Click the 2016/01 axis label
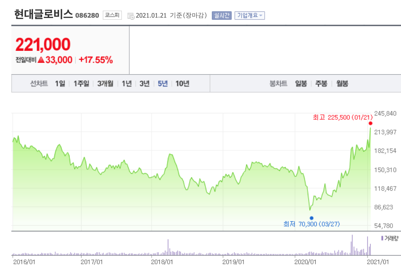Viewport: 401px width, 274px height. [x=24, y=262]
